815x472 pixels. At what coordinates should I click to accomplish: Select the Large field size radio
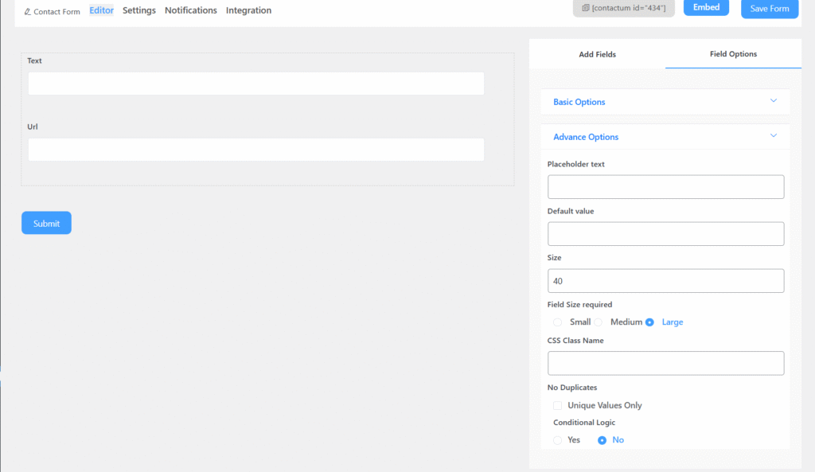point(649,322)
